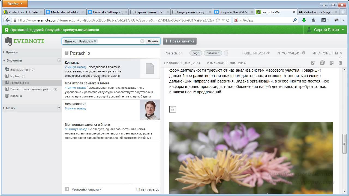The height and width of the screenshot is (196, 349).
Task: Click the search magnifier icon in Yandex box
Action: tap(295, 20)
